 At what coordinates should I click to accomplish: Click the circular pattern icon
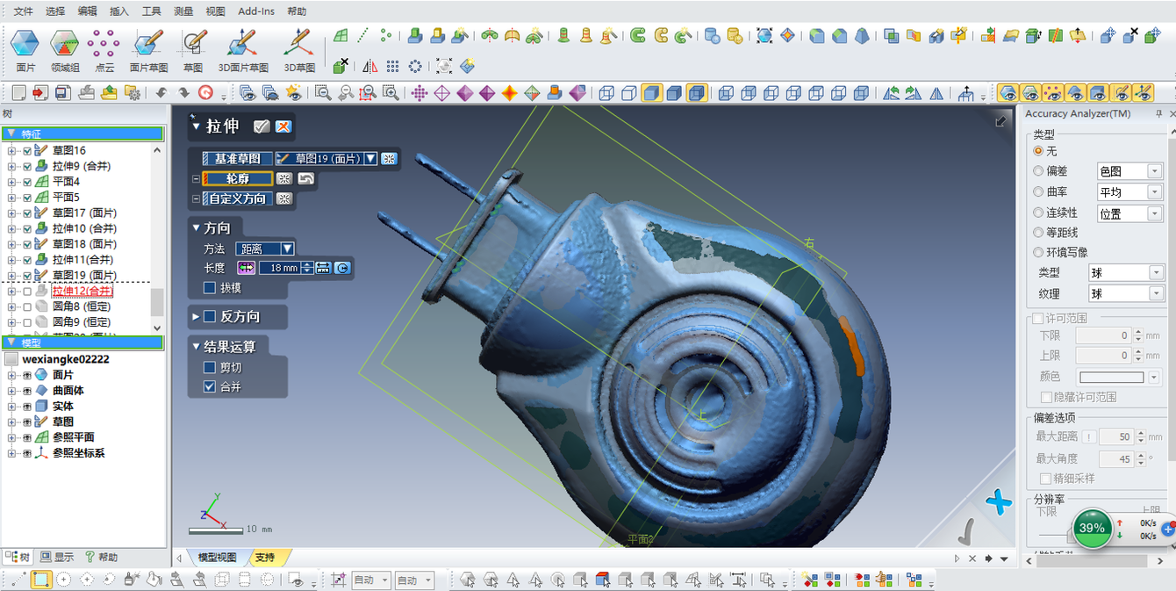pyautogui.click(x=415, y=66)
